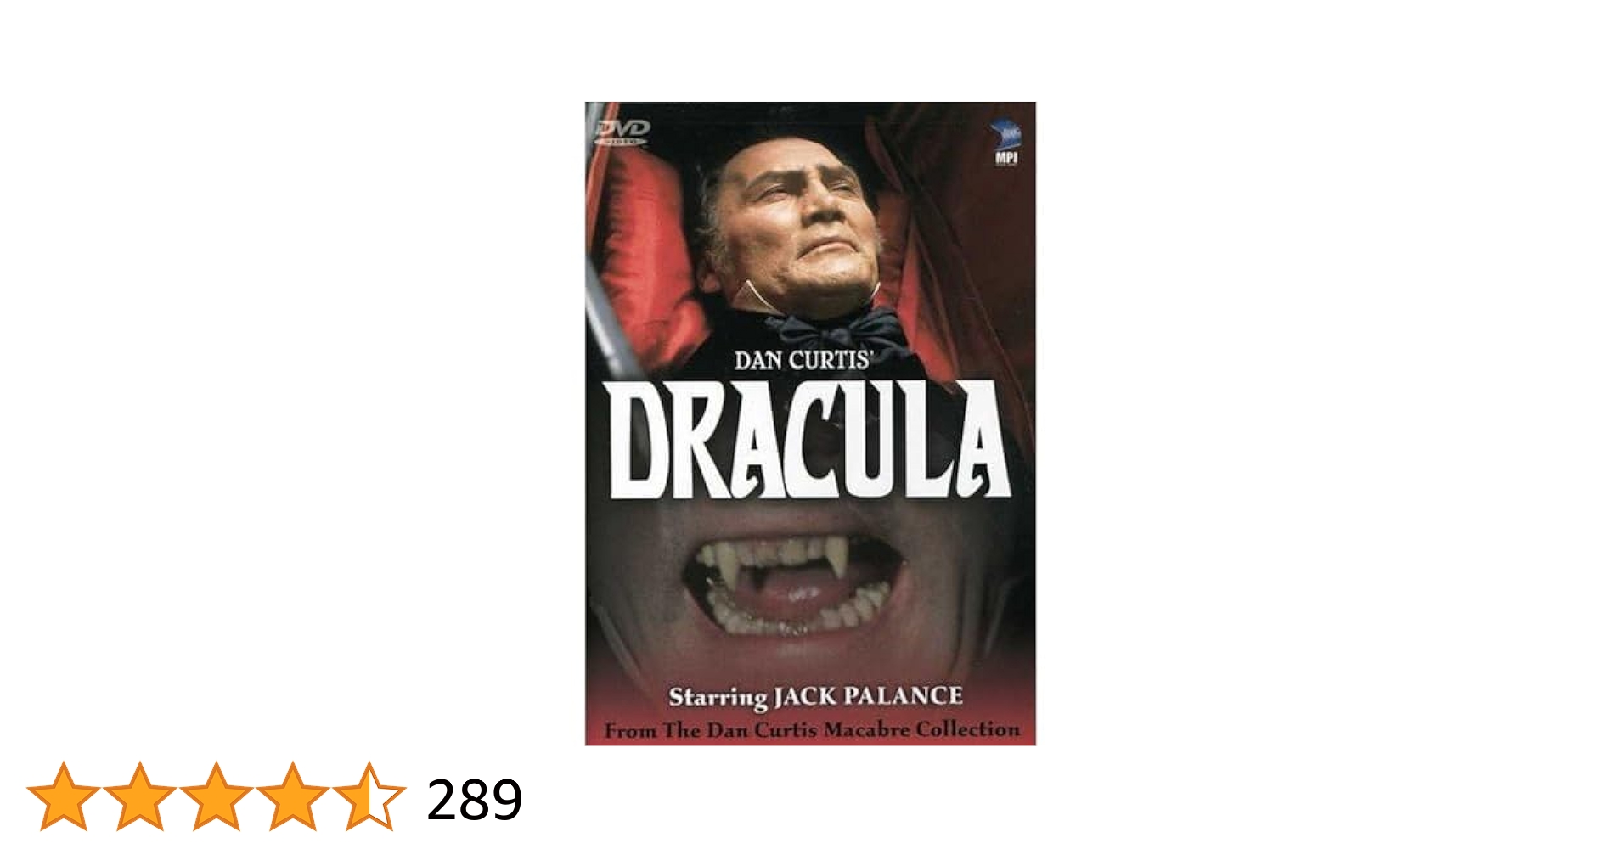Click the first rating star

click(63, 796)
